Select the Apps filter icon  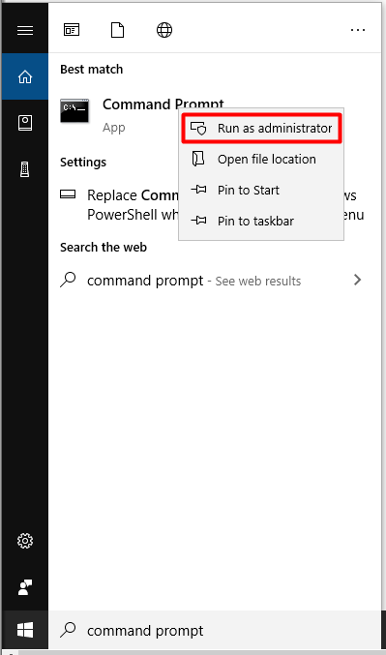[x=72, y=30]
